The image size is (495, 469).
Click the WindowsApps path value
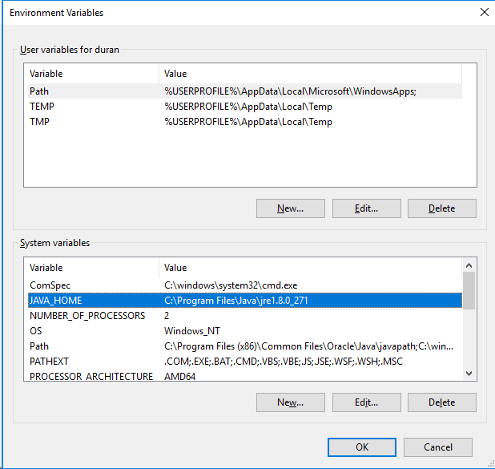[x=290, y=91]
